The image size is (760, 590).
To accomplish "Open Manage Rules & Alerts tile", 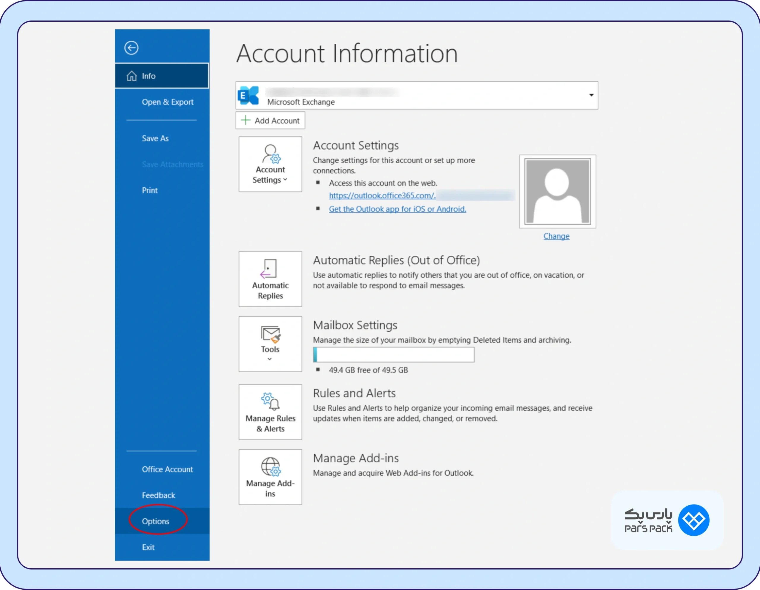I will (270, 412).
